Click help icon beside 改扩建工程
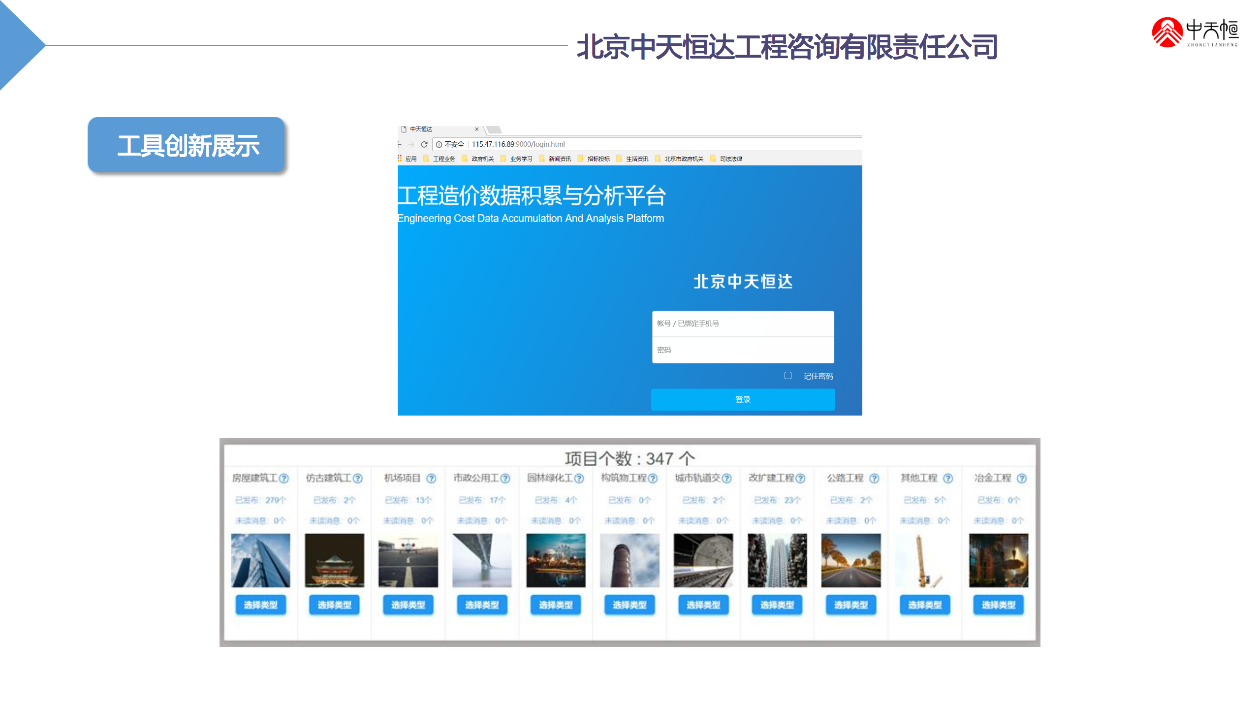The image size is (1260, 709). coord(800,478)
